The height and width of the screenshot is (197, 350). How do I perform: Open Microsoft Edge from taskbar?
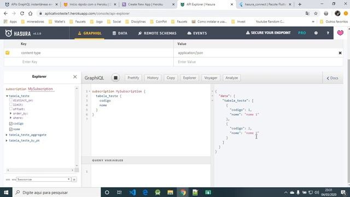pyautogui.click(x=145, y=192)
